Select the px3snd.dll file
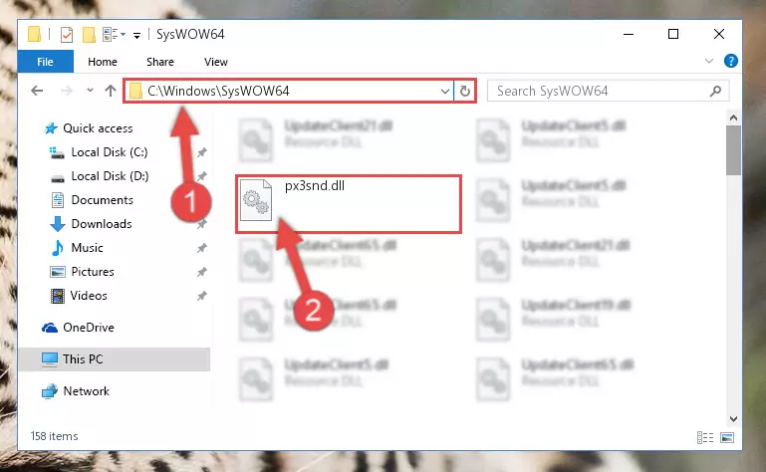The height and width of the screenshot is (472, 766). [349, 203]
